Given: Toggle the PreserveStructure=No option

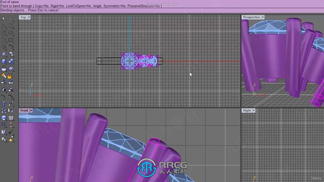Looking at the screenshot, I should tap(143, 6).
